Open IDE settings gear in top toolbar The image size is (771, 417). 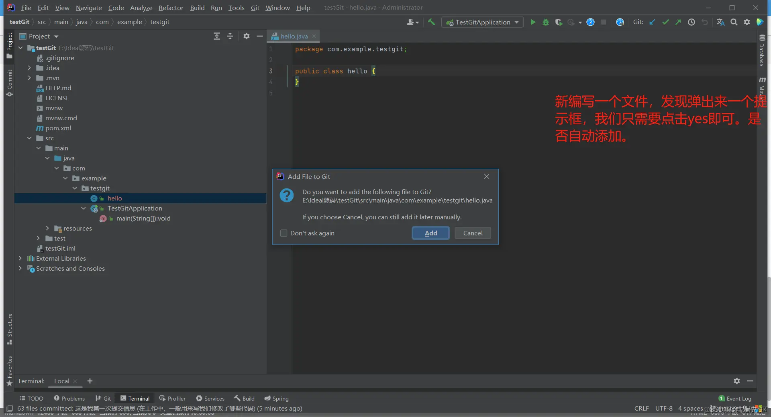click(747, 22)
